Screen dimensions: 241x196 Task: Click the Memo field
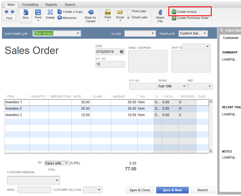tap(34, 190)
